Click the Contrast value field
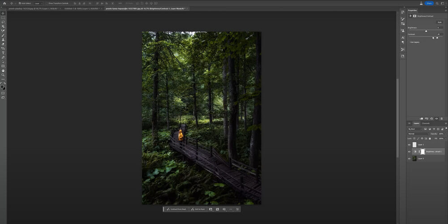 (440, 34)
